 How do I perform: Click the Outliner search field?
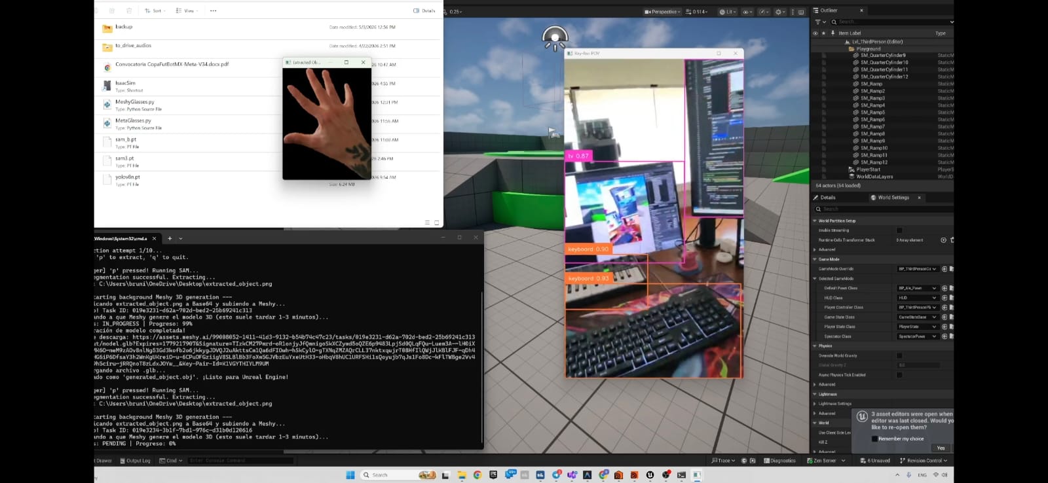tap(892, 22)
